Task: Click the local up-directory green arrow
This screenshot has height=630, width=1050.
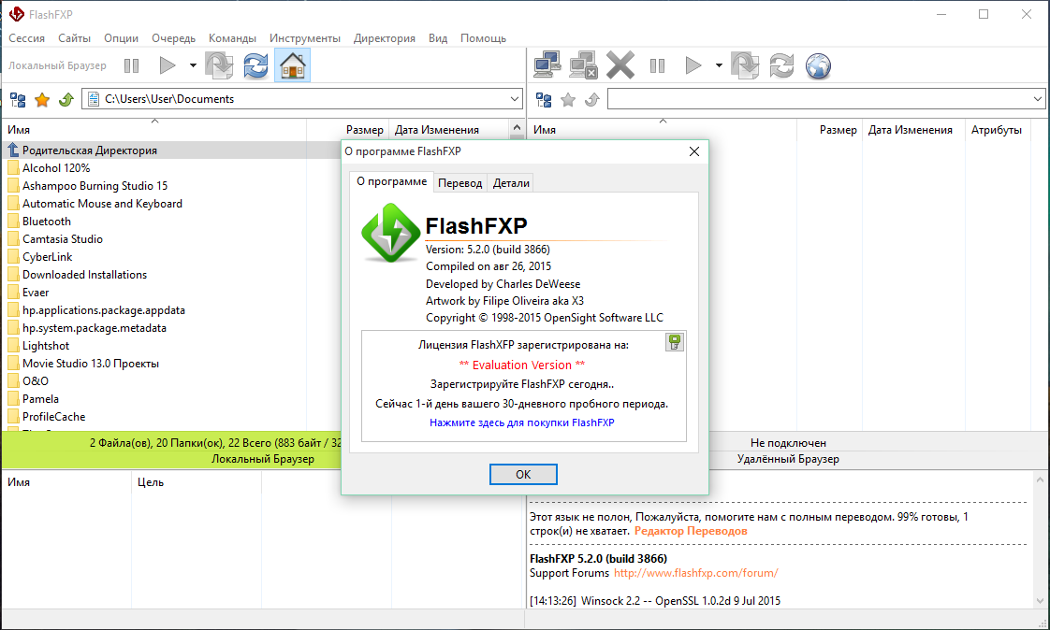Action: pyautogui.click(x=66, y=100)
